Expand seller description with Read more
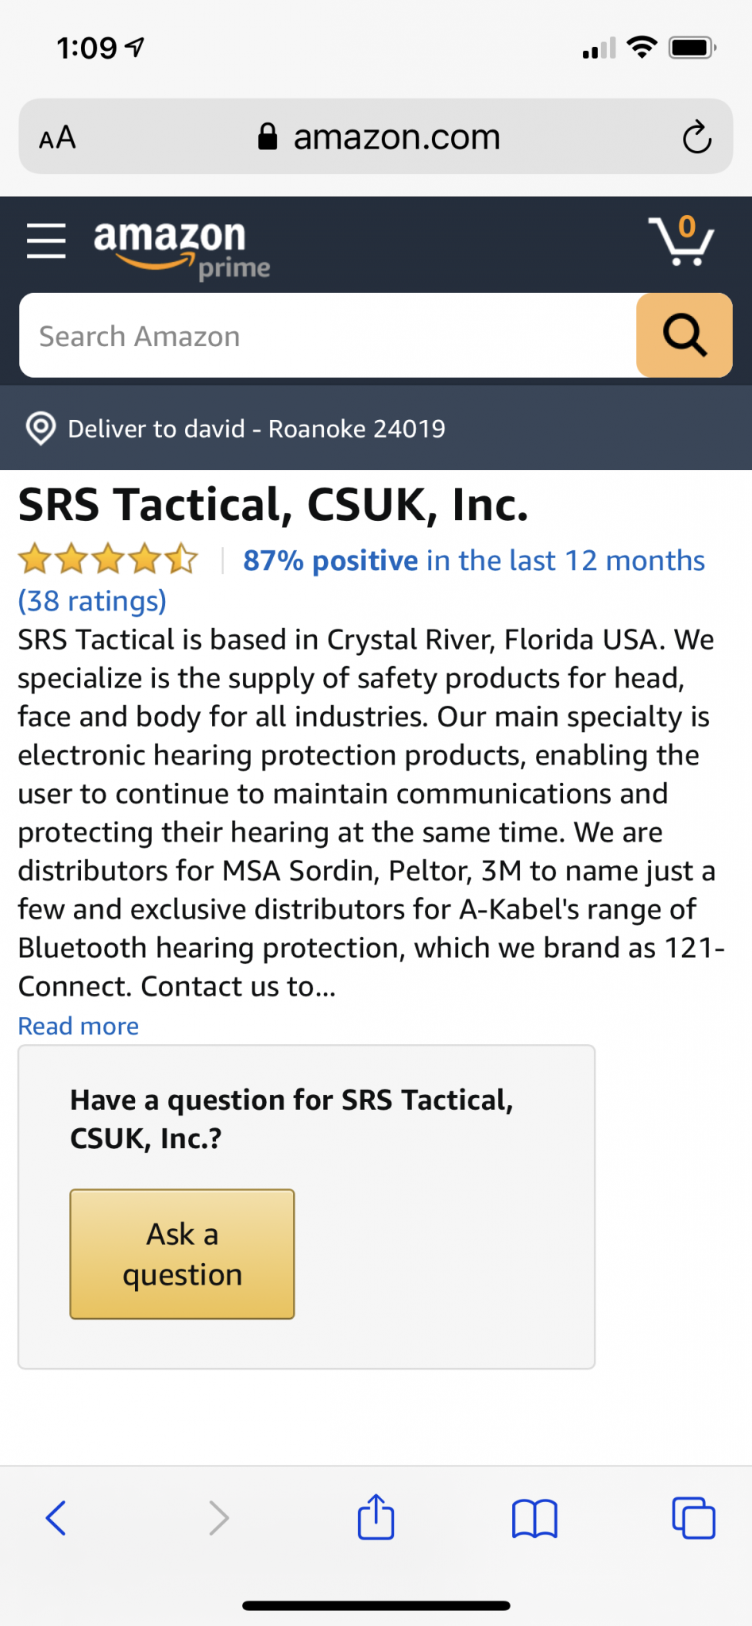752x1626 pixels. (x=79, y=1026)
